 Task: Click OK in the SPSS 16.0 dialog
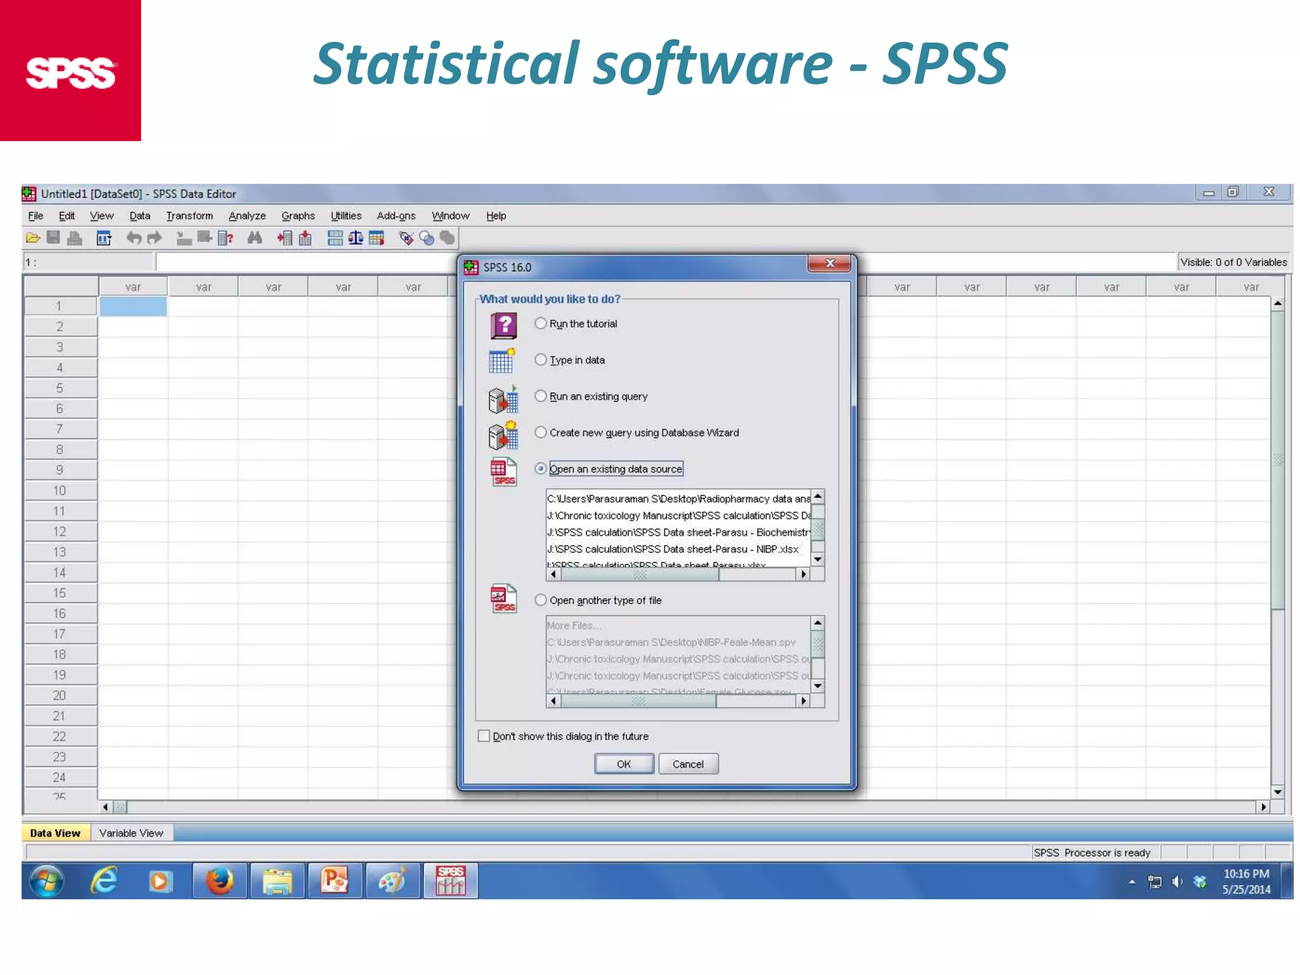point(624,764)
